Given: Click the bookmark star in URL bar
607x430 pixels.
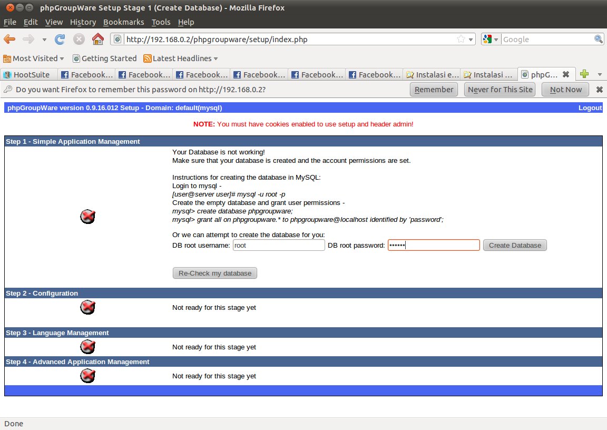Looking at the screenshot, I should coord(461,40).
